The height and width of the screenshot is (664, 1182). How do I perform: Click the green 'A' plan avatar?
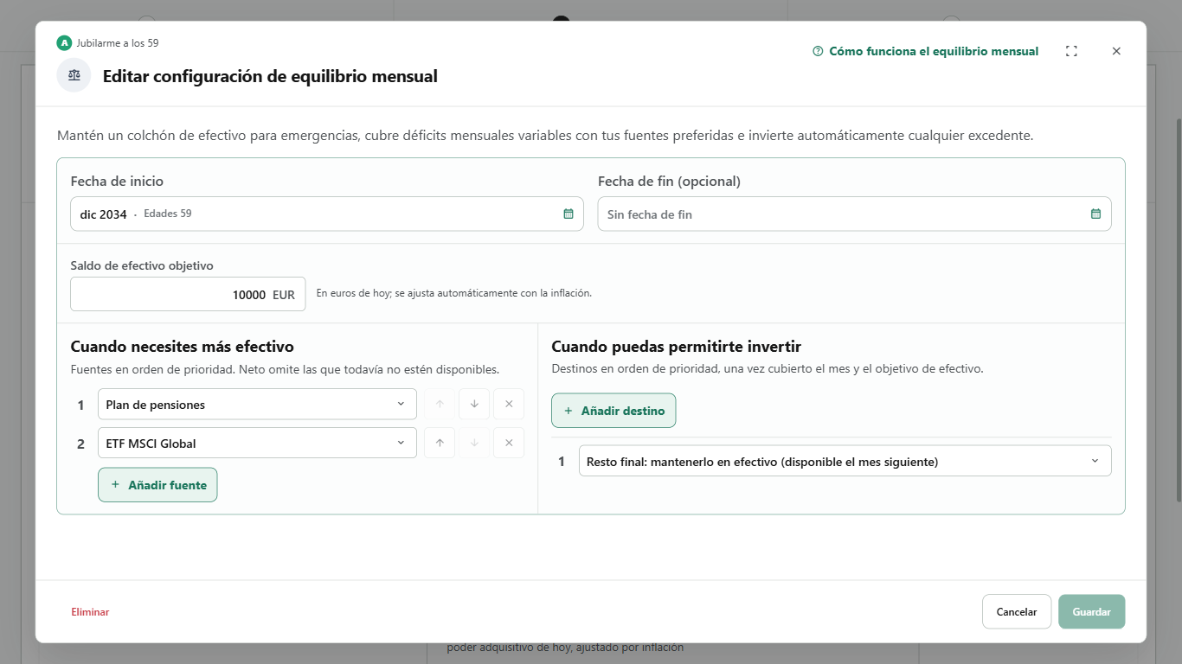tap(64, 43)
